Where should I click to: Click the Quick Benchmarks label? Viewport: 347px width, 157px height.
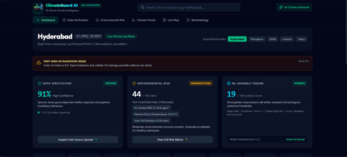[214, 39]
